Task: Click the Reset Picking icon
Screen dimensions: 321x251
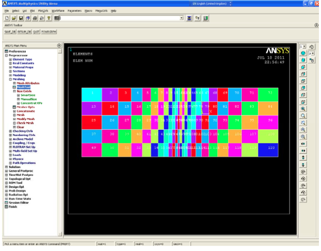Action: click(x=197, y=18)
